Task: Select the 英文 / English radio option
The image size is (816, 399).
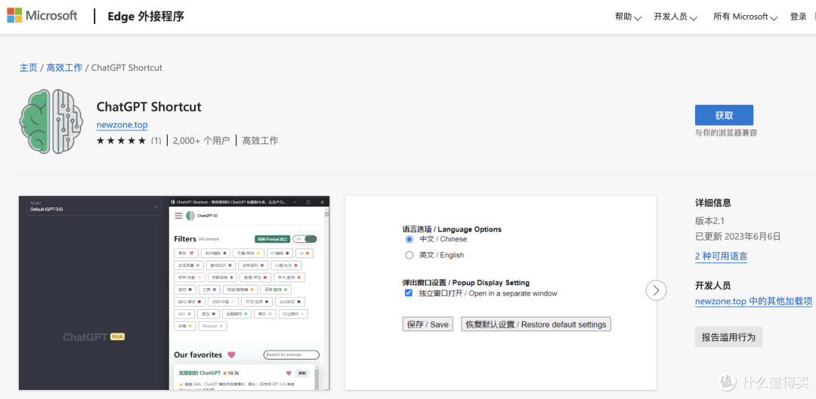Action: [x=410, y=255]
